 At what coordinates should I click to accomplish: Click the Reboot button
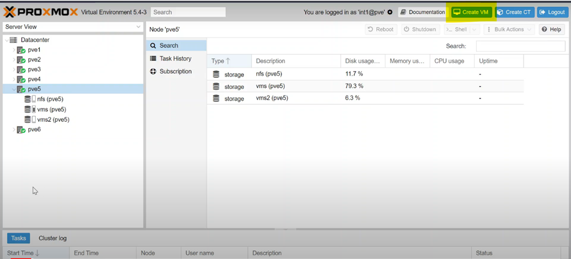tap(381, 29)
